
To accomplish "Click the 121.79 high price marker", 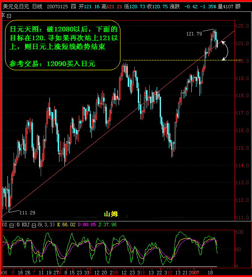I will pyautogui.click(x=194, y=34).
